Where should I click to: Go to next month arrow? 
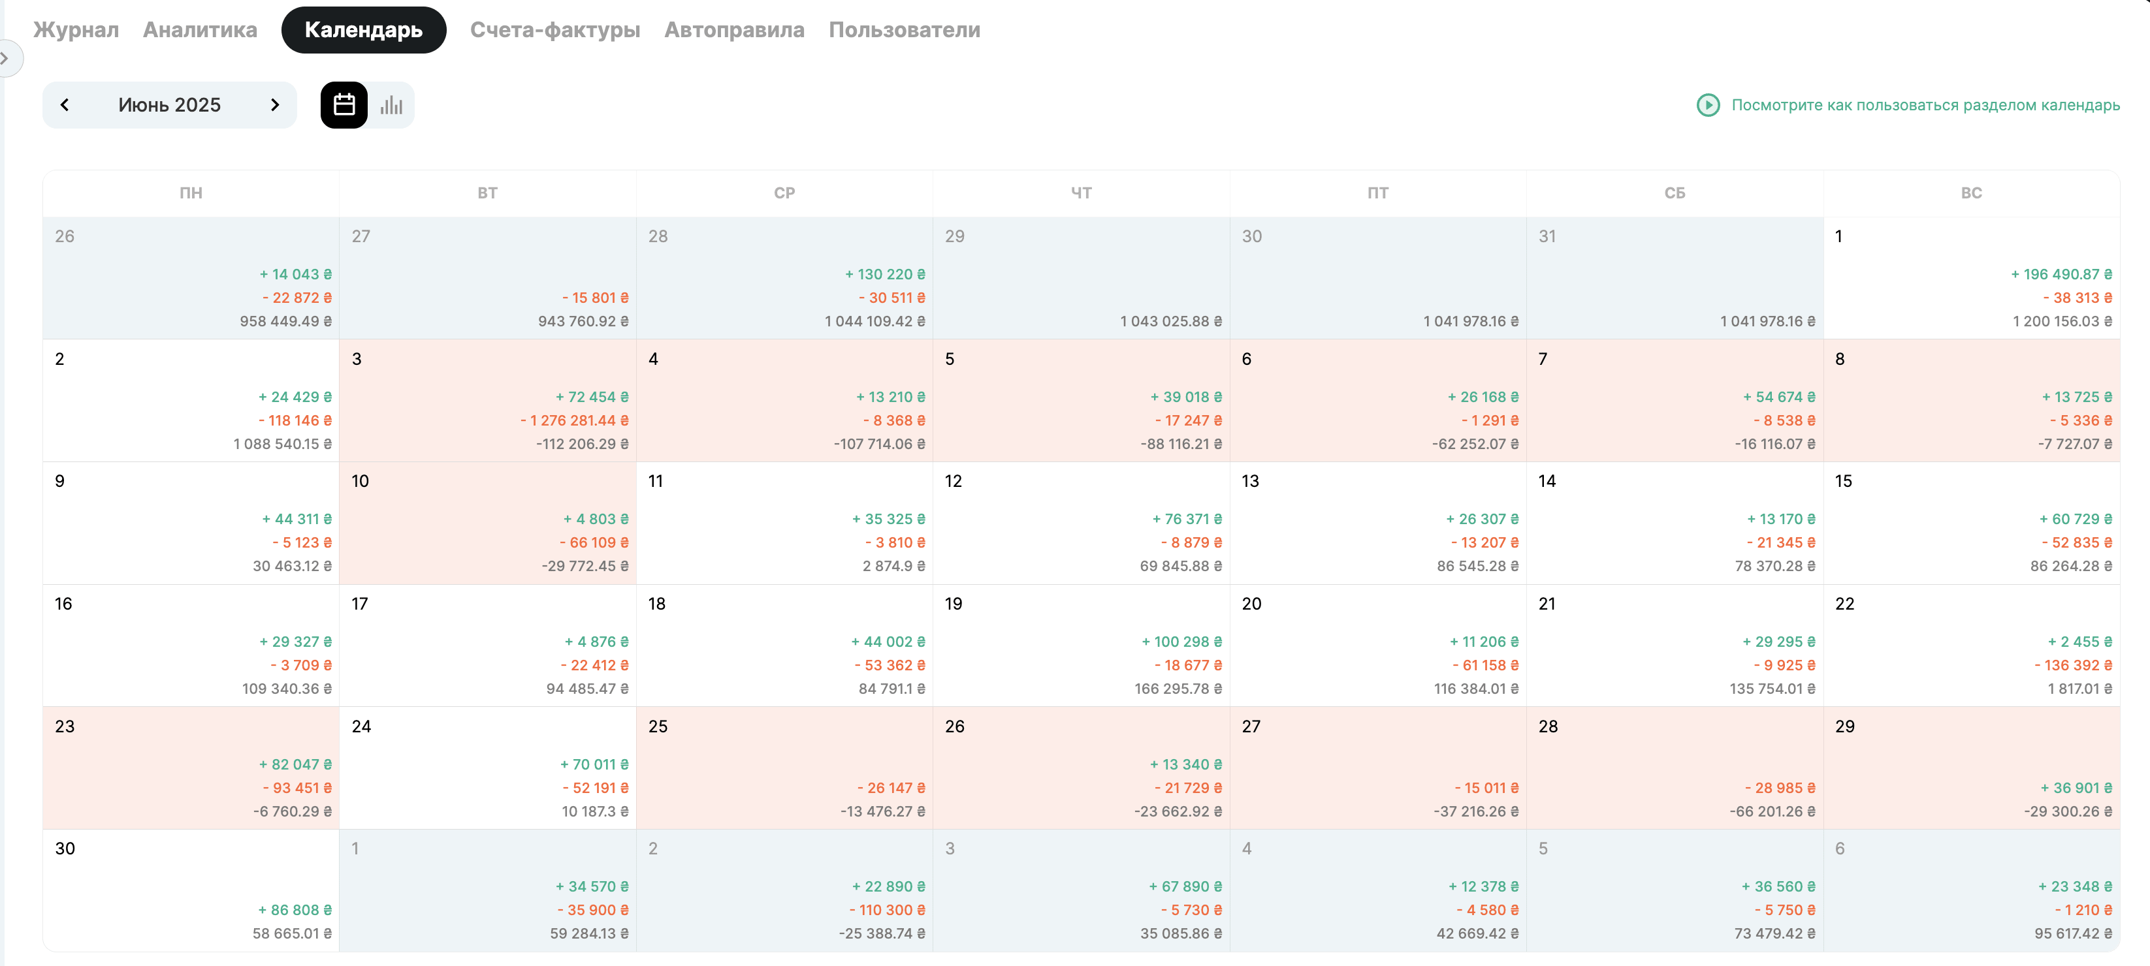[274, 105]
